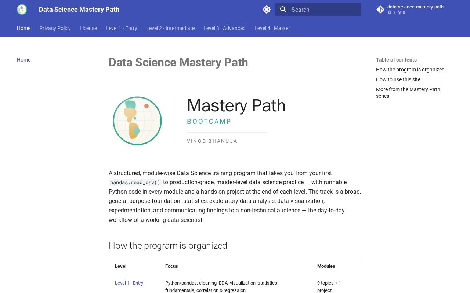Screen dimensions: 470x293
Task: Toggle the light/dark color scheme icon
Action: tap(267, 10)
